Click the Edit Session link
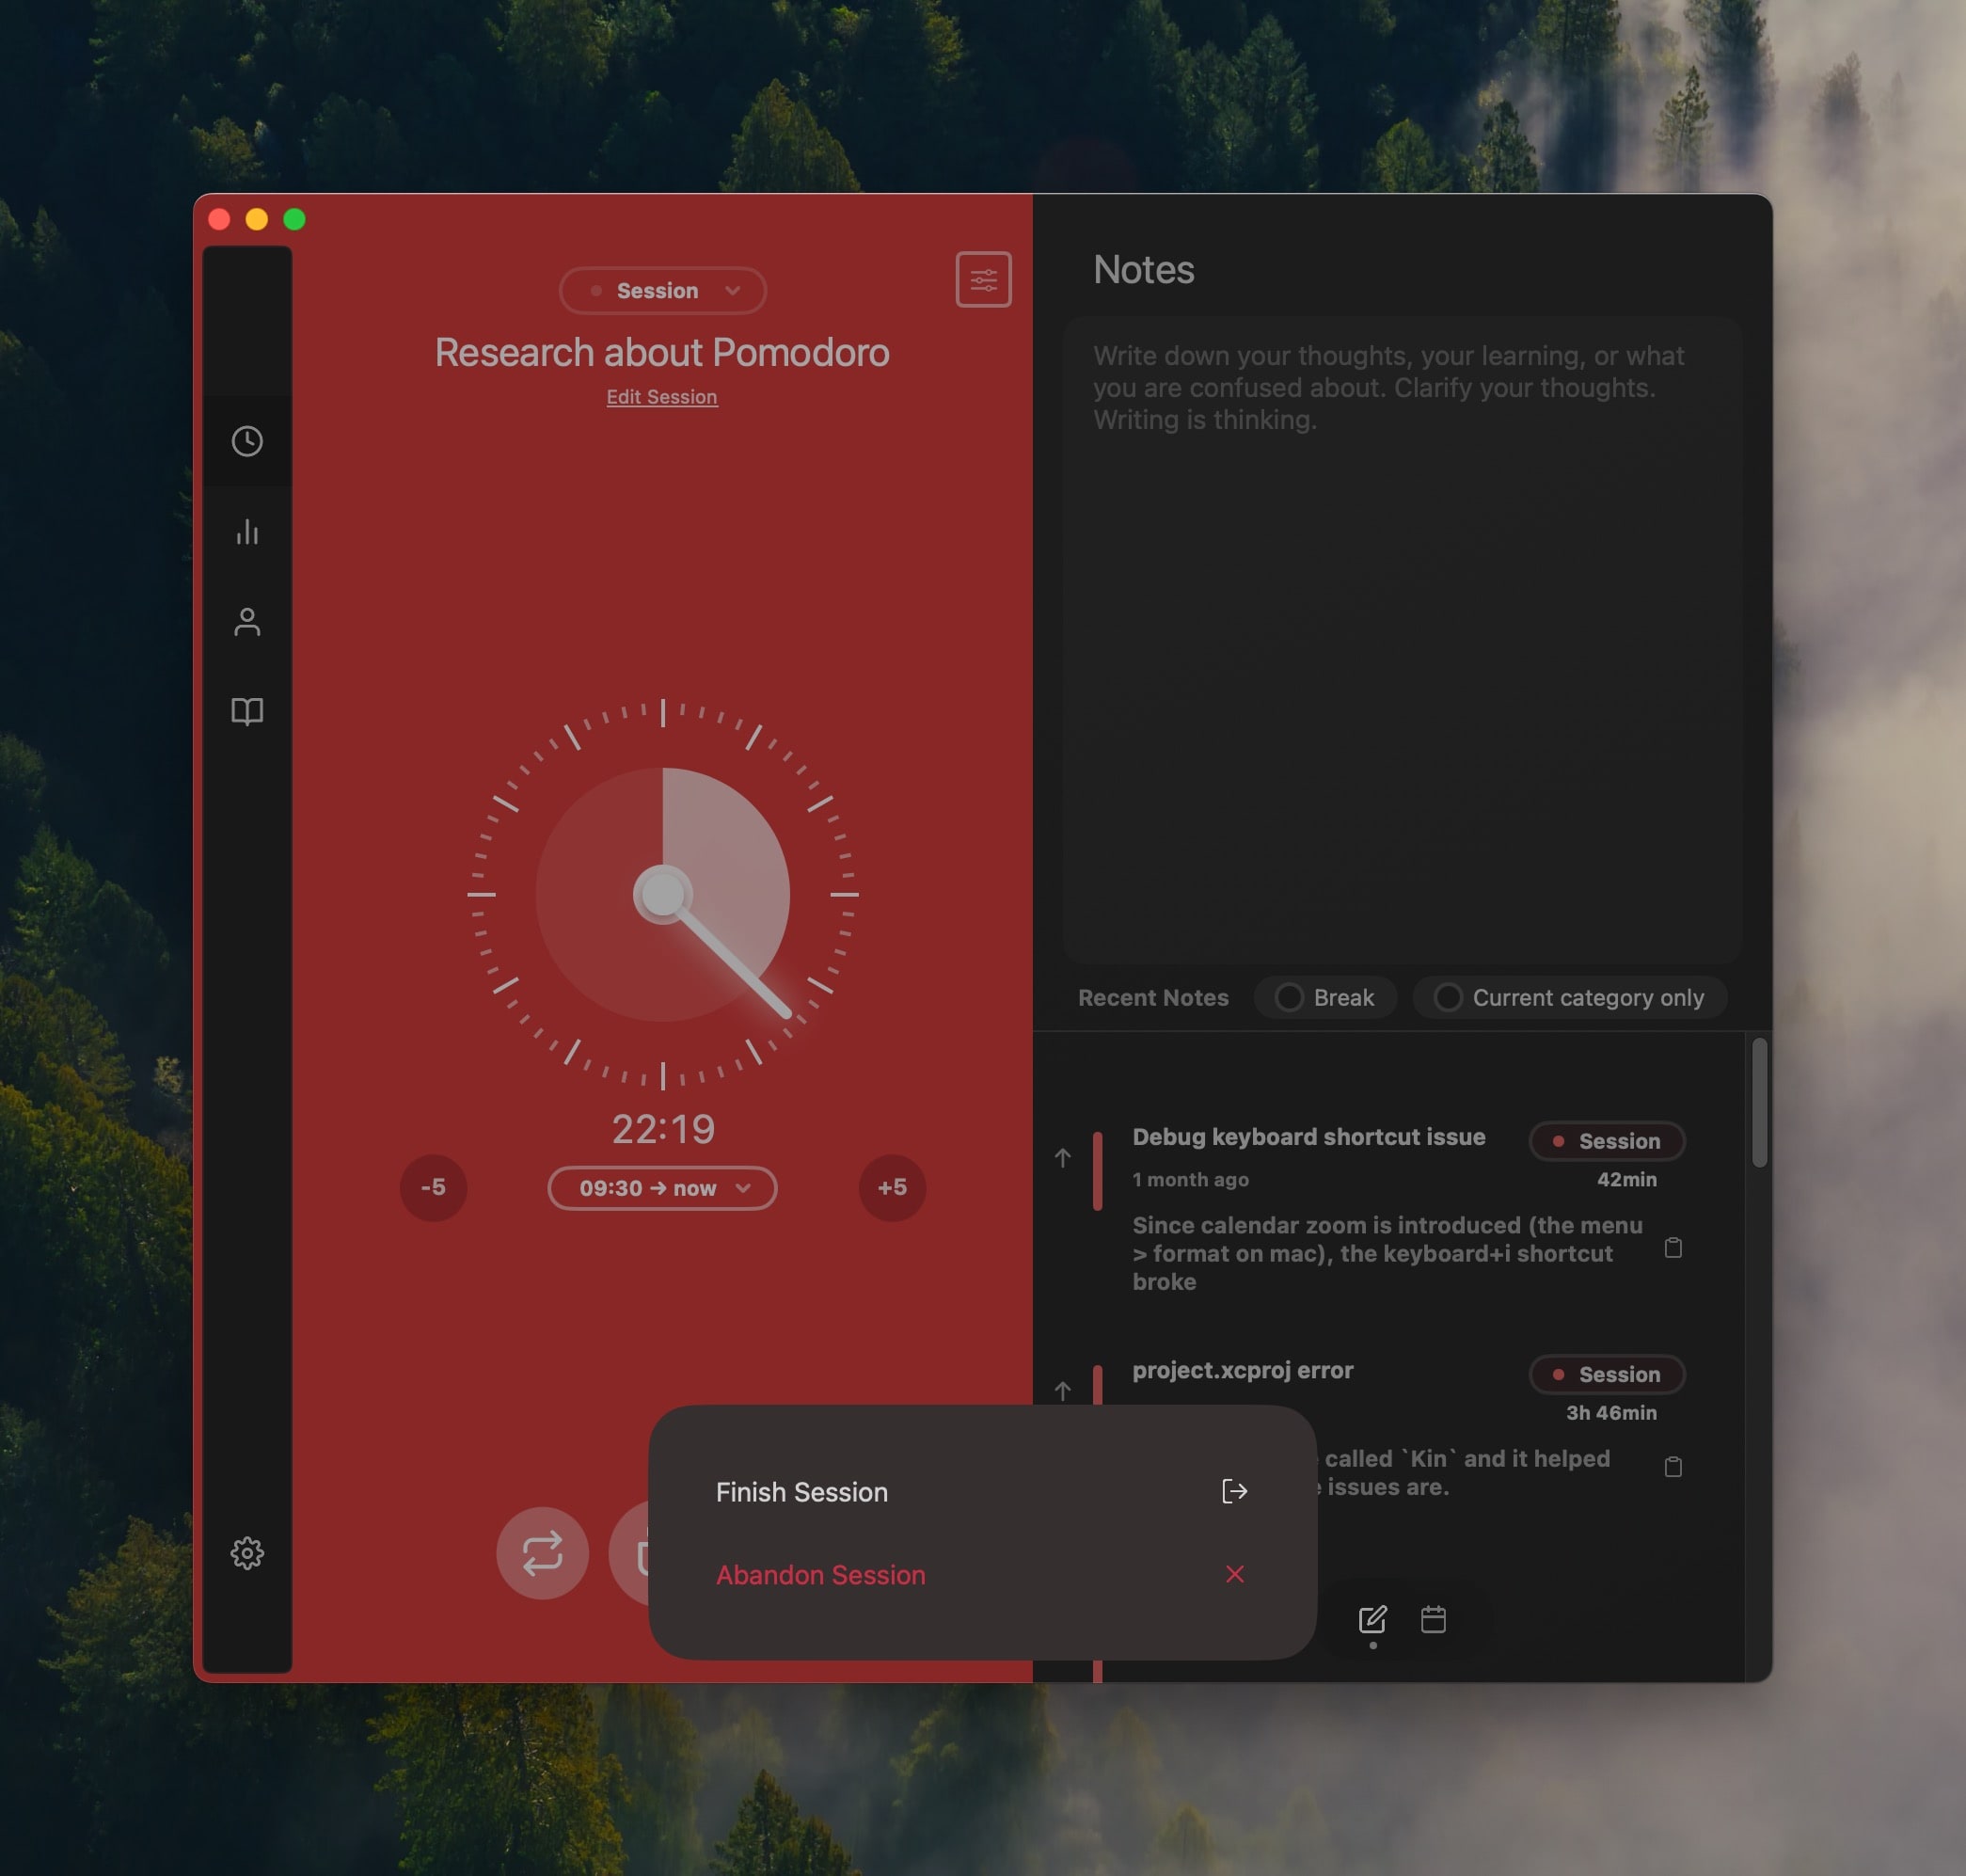Image resolution: width=1966 pixels, height=1876 pixels. click(661, 397)
